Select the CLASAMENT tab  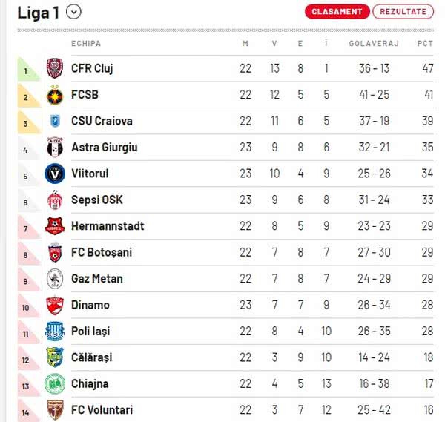[x=337, y=11]
